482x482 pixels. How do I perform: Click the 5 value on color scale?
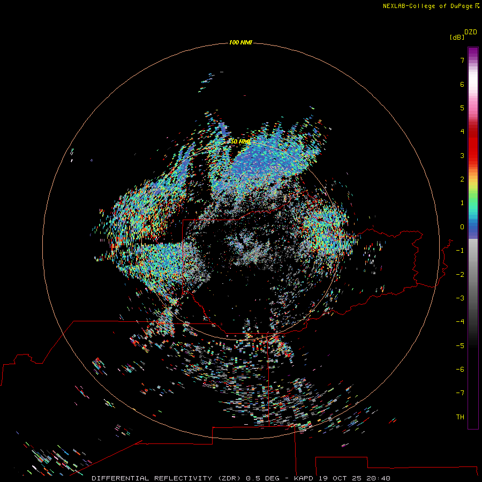click(x=462, y=108)
